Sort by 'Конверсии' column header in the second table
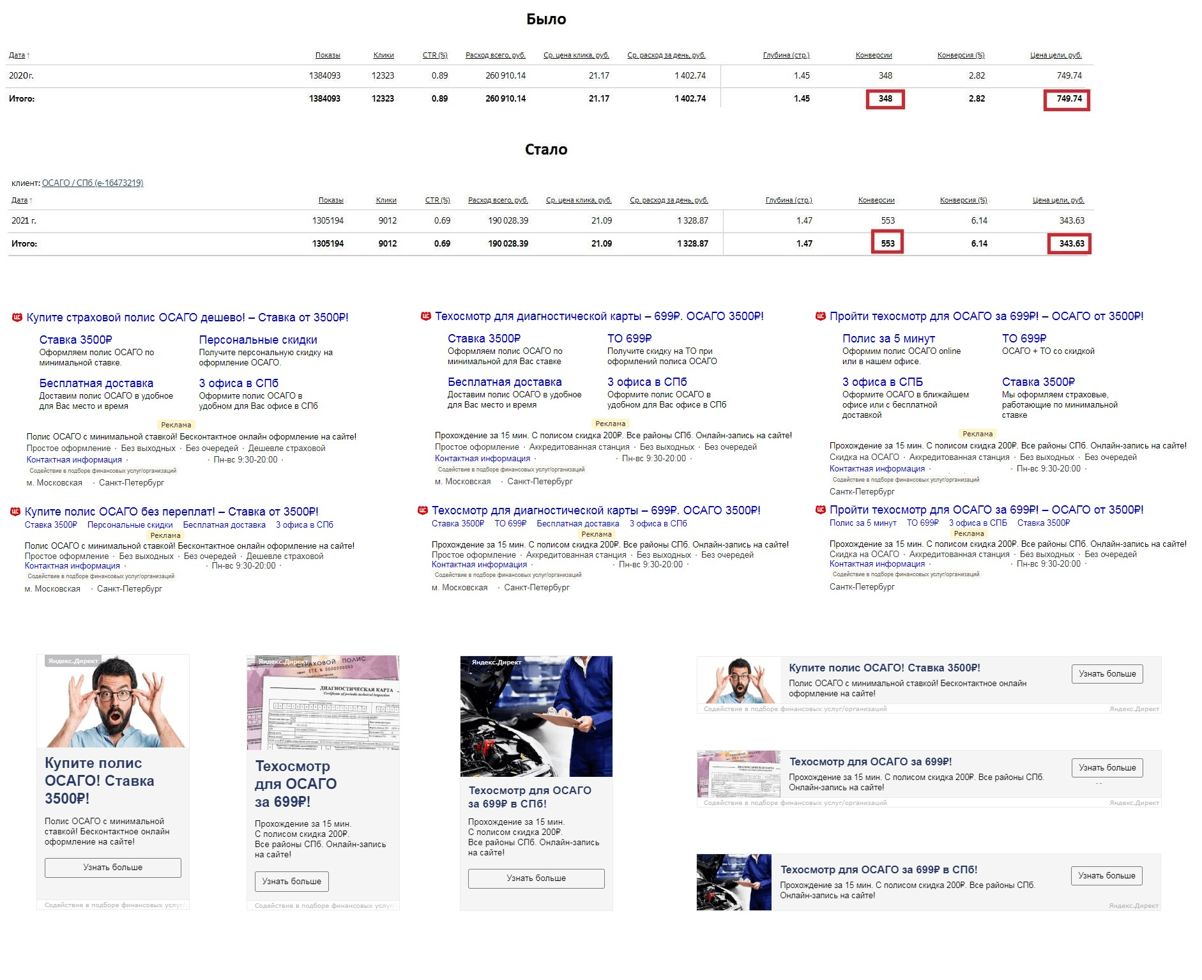The image size is (1202, 980). tap(876, 200)
